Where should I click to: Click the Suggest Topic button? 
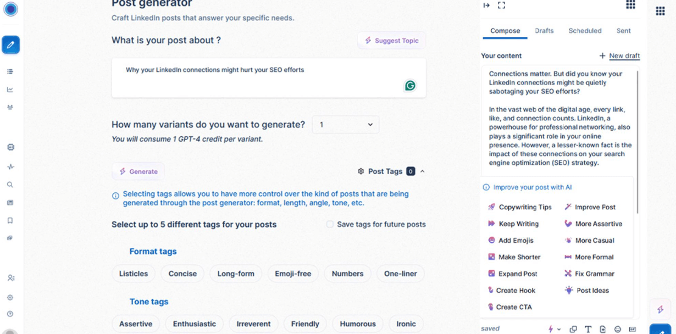coord(391,41)
